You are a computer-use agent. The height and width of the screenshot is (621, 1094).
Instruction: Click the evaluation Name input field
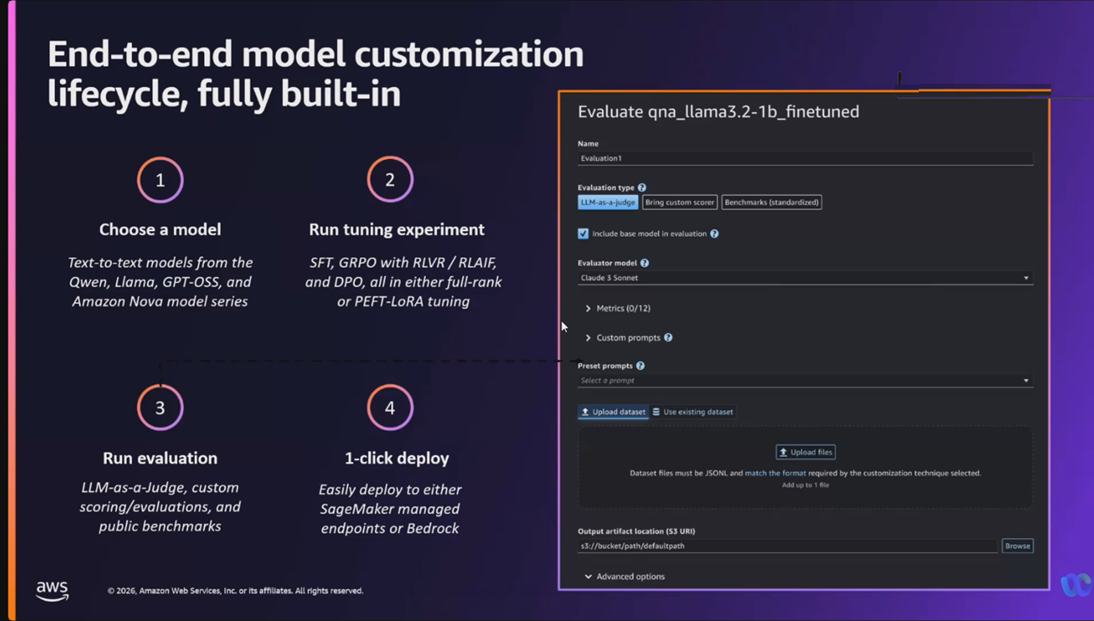point(804,158)
